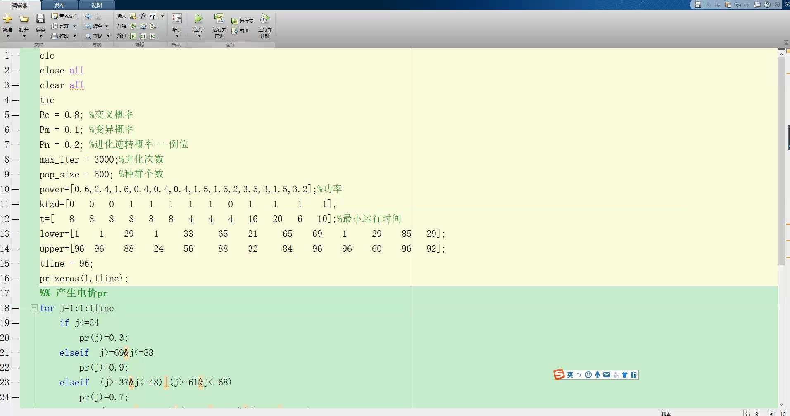
Task: Click the quick access paste icon
Action: [728, 5]
